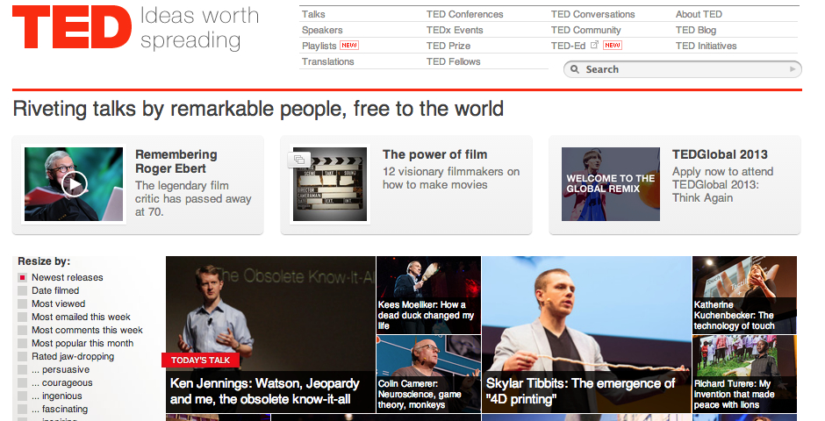Open the Skylar Tibbits 4D printing talk
The height and width of the screenshot is (421, 825).
click(586, 334)
